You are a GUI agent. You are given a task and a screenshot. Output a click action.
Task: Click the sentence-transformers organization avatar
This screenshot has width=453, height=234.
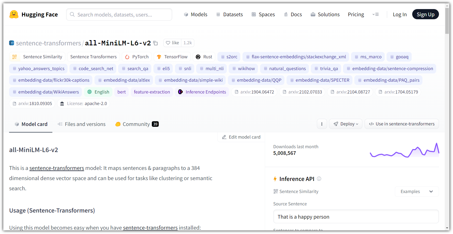[12, 43]
